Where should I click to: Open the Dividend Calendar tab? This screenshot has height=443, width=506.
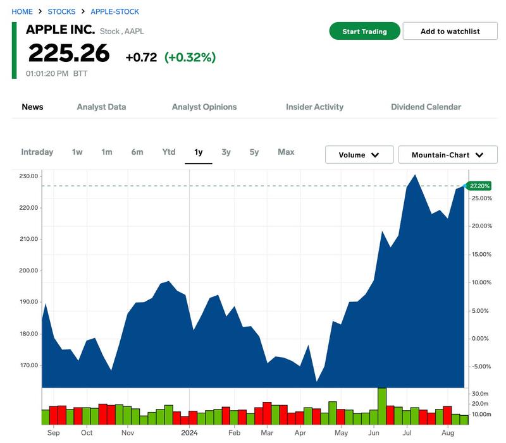[426, 107]
